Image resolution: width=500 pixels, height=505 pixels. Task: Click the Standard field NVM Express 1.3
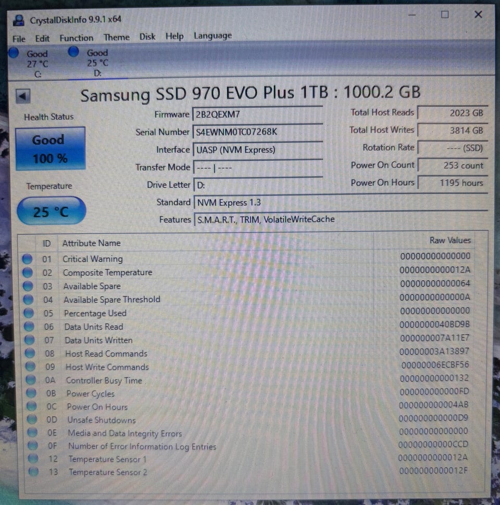pyautogui.click(x=341, y=202)
